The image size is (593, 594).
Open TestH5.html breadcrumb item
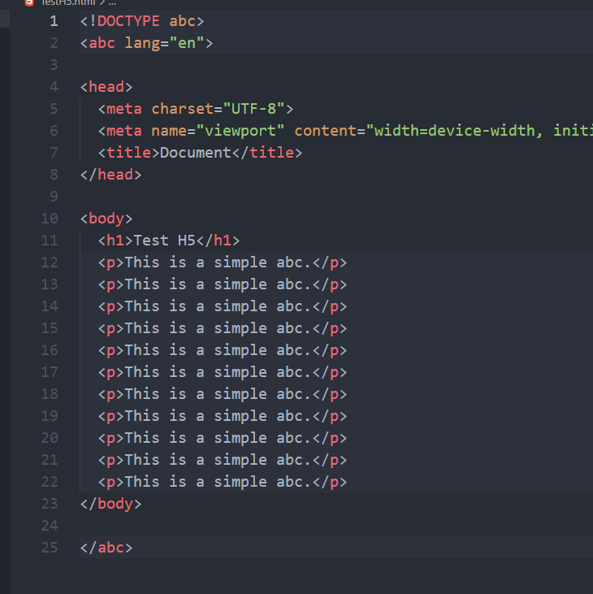click(x=68, y=2)
